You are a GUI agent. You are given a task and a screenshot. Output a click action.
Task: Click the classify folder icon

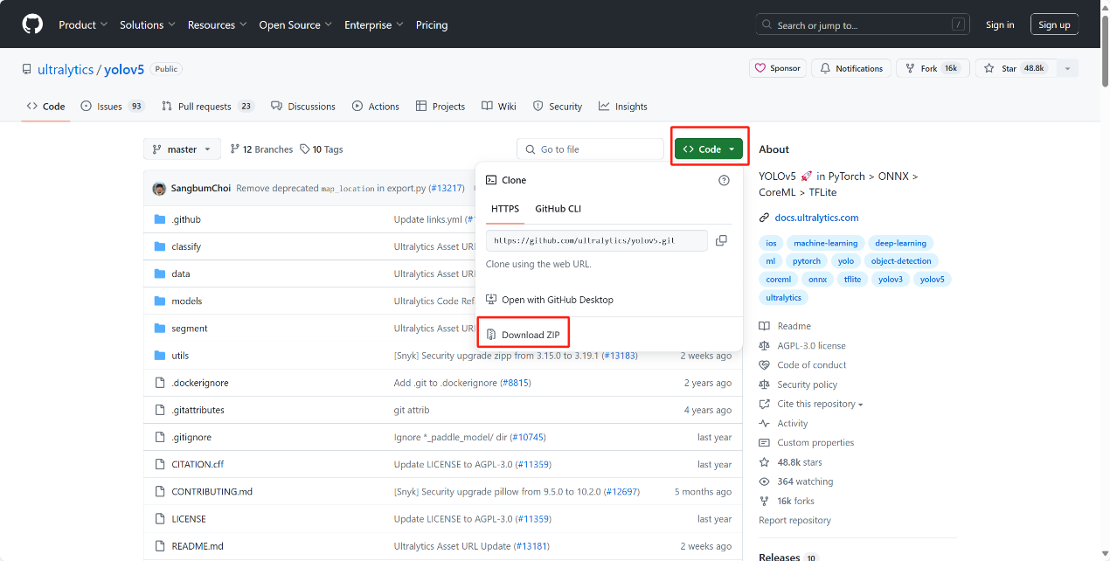coord(159,246)
